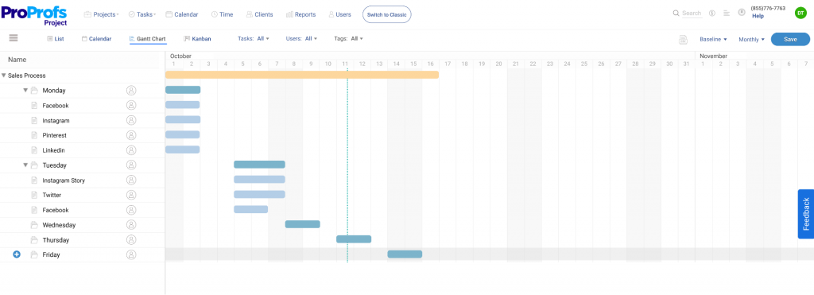Go to Calendar in top navigation
This screenshot has width=814, height=295.
point(182,14)
